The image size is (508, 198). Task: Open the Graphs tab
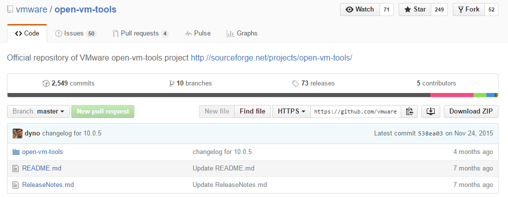coord(242,33)
